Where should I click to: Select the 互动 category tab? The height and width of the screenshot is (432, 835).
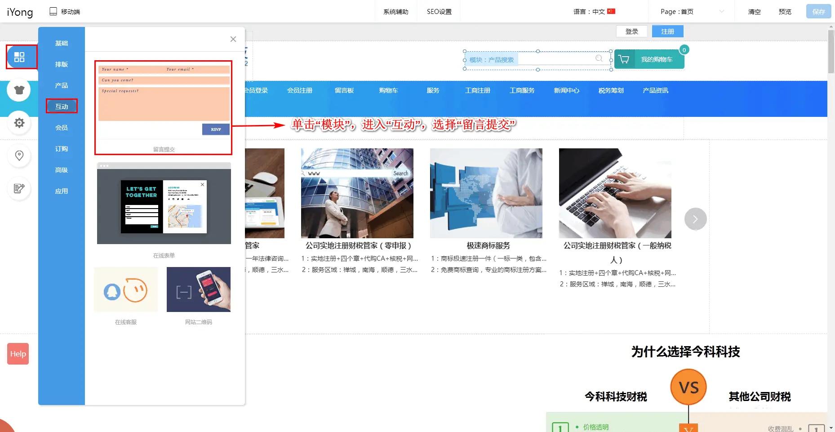pyautogui.click(x=62, y=107)
